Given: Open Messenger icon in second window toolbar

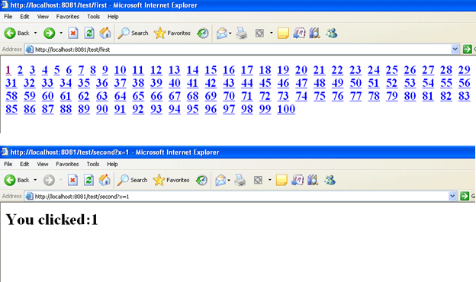Looking at the screenshot, I should pos(330,180).
